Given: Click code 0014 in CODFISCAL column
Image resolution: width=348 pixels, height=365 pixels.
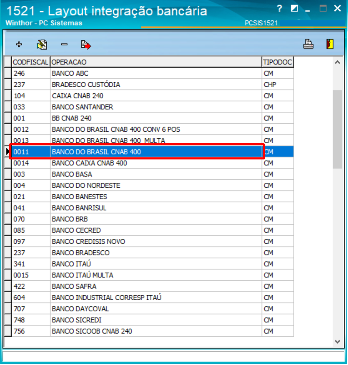Looking at the screenshot, I should (31, 163).
